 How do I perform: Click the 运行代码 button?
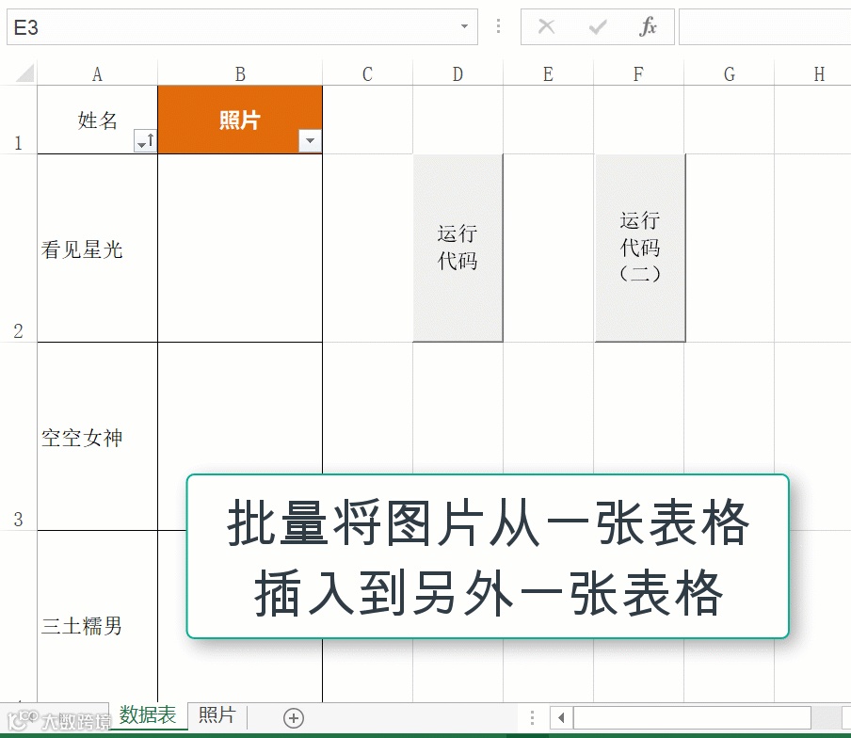(458, 248)
